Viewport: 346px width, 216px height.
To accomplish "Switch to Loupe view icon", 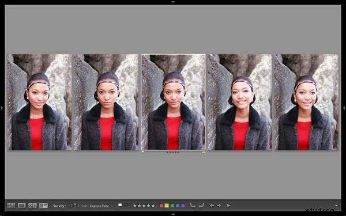I will click(x=22, y=206).
